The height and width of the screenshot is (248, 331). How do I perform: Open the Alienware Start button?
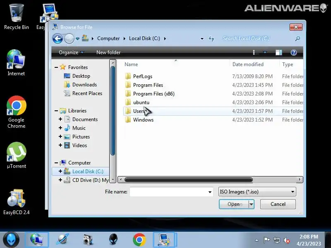pyautogui.click(x=11, y=240)
